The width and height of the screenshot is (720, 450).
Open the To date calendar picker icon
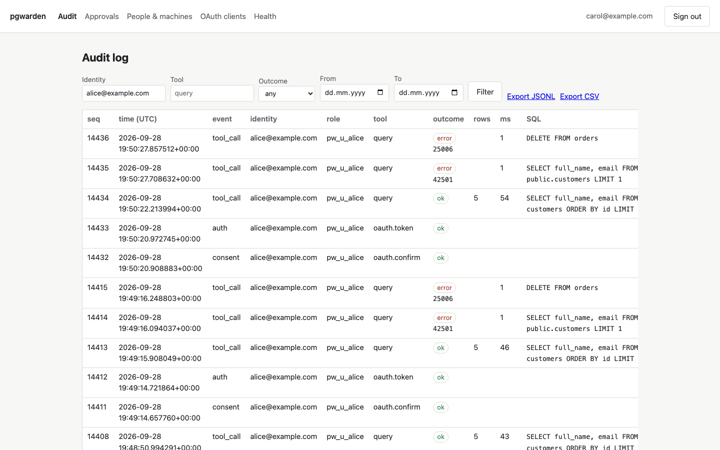click(x=454, y=92)
